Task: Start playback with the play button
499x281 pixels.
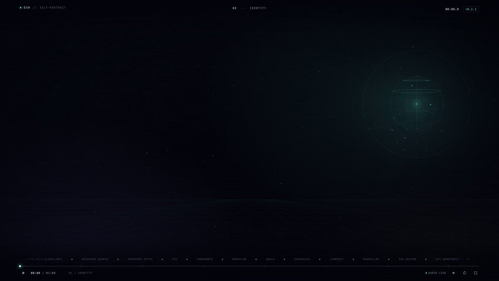Action: [23, 273]
